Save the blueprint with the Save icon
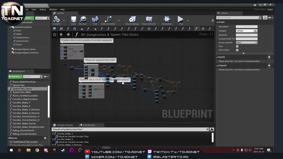The height and width of the screenshot is (159, 283). [x=73, y=20]
